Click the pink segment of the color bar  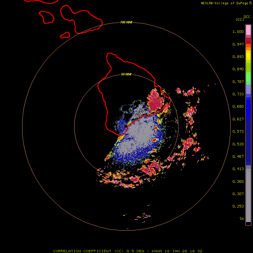(x=248, y=30)
